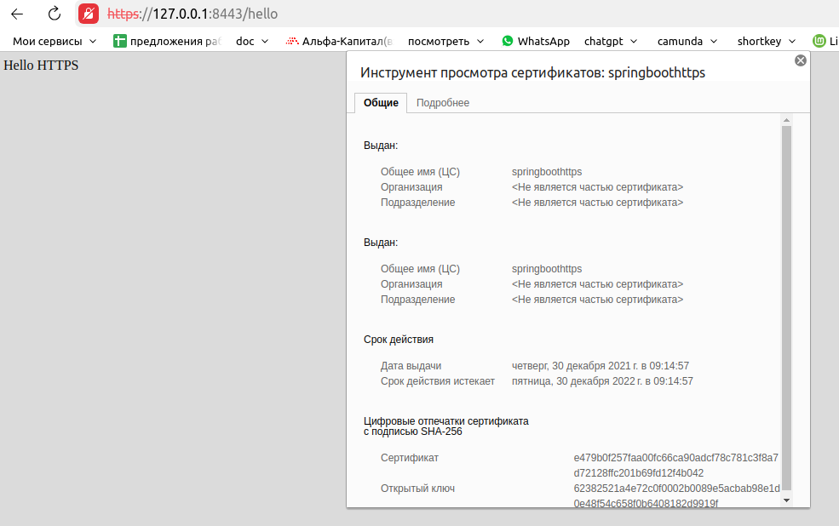Click the green предложения bookmark icon
Image resolution: width=839 pixels, height=526 pixels.
120,41
